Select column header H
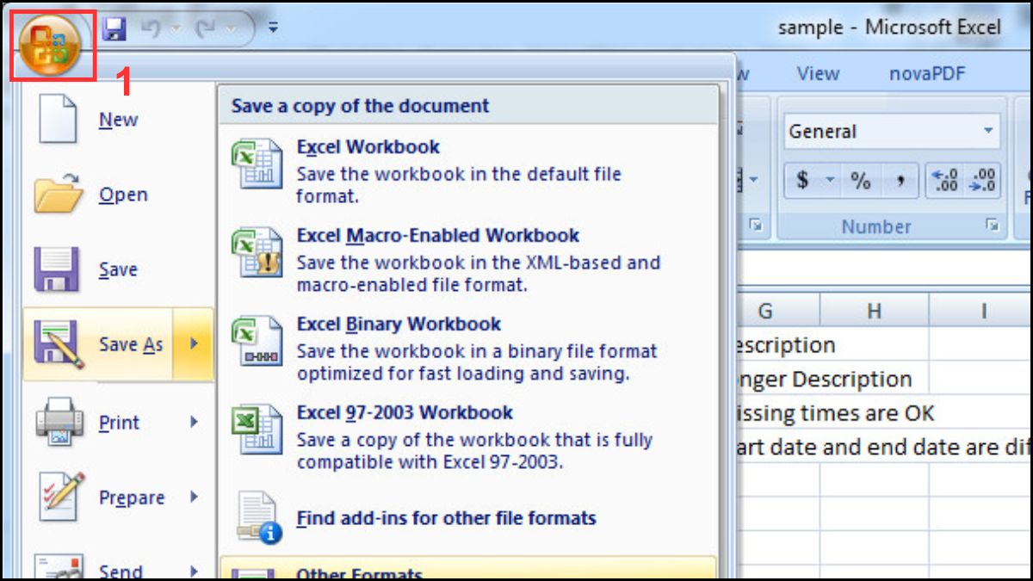The height and width of the screenshot is (581, 1033). coord(876,310)
